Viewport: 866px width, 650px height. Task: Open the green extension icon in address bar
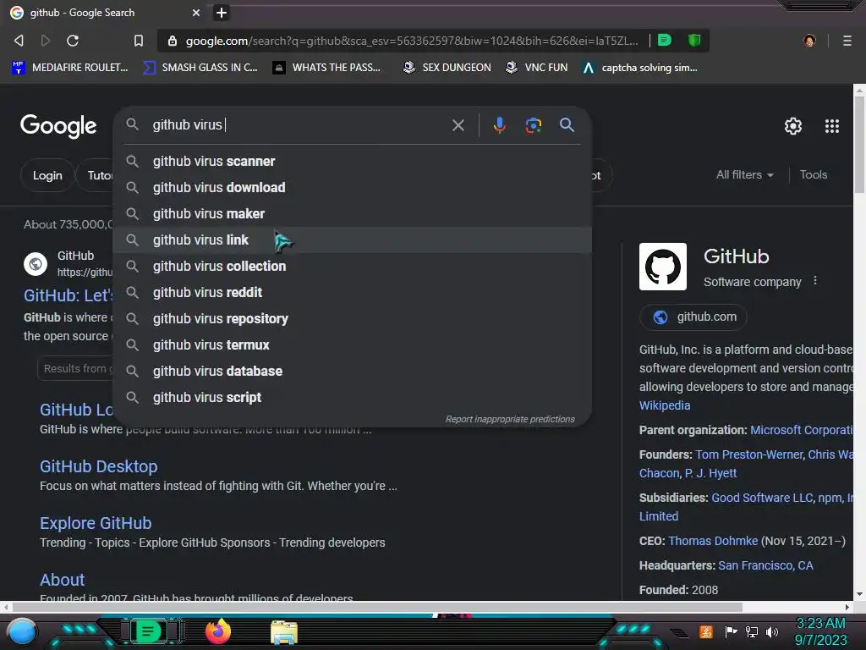click(665, 40)
